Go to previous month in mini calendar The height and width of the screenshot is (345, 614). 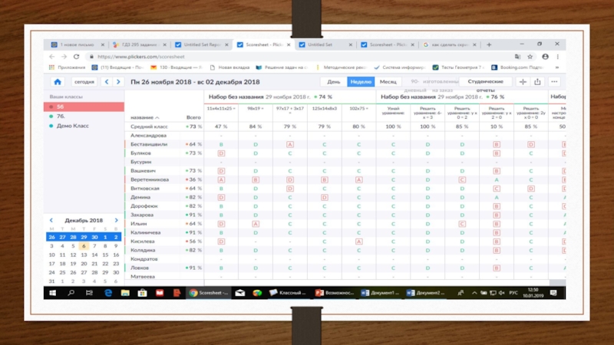(52, 220)
